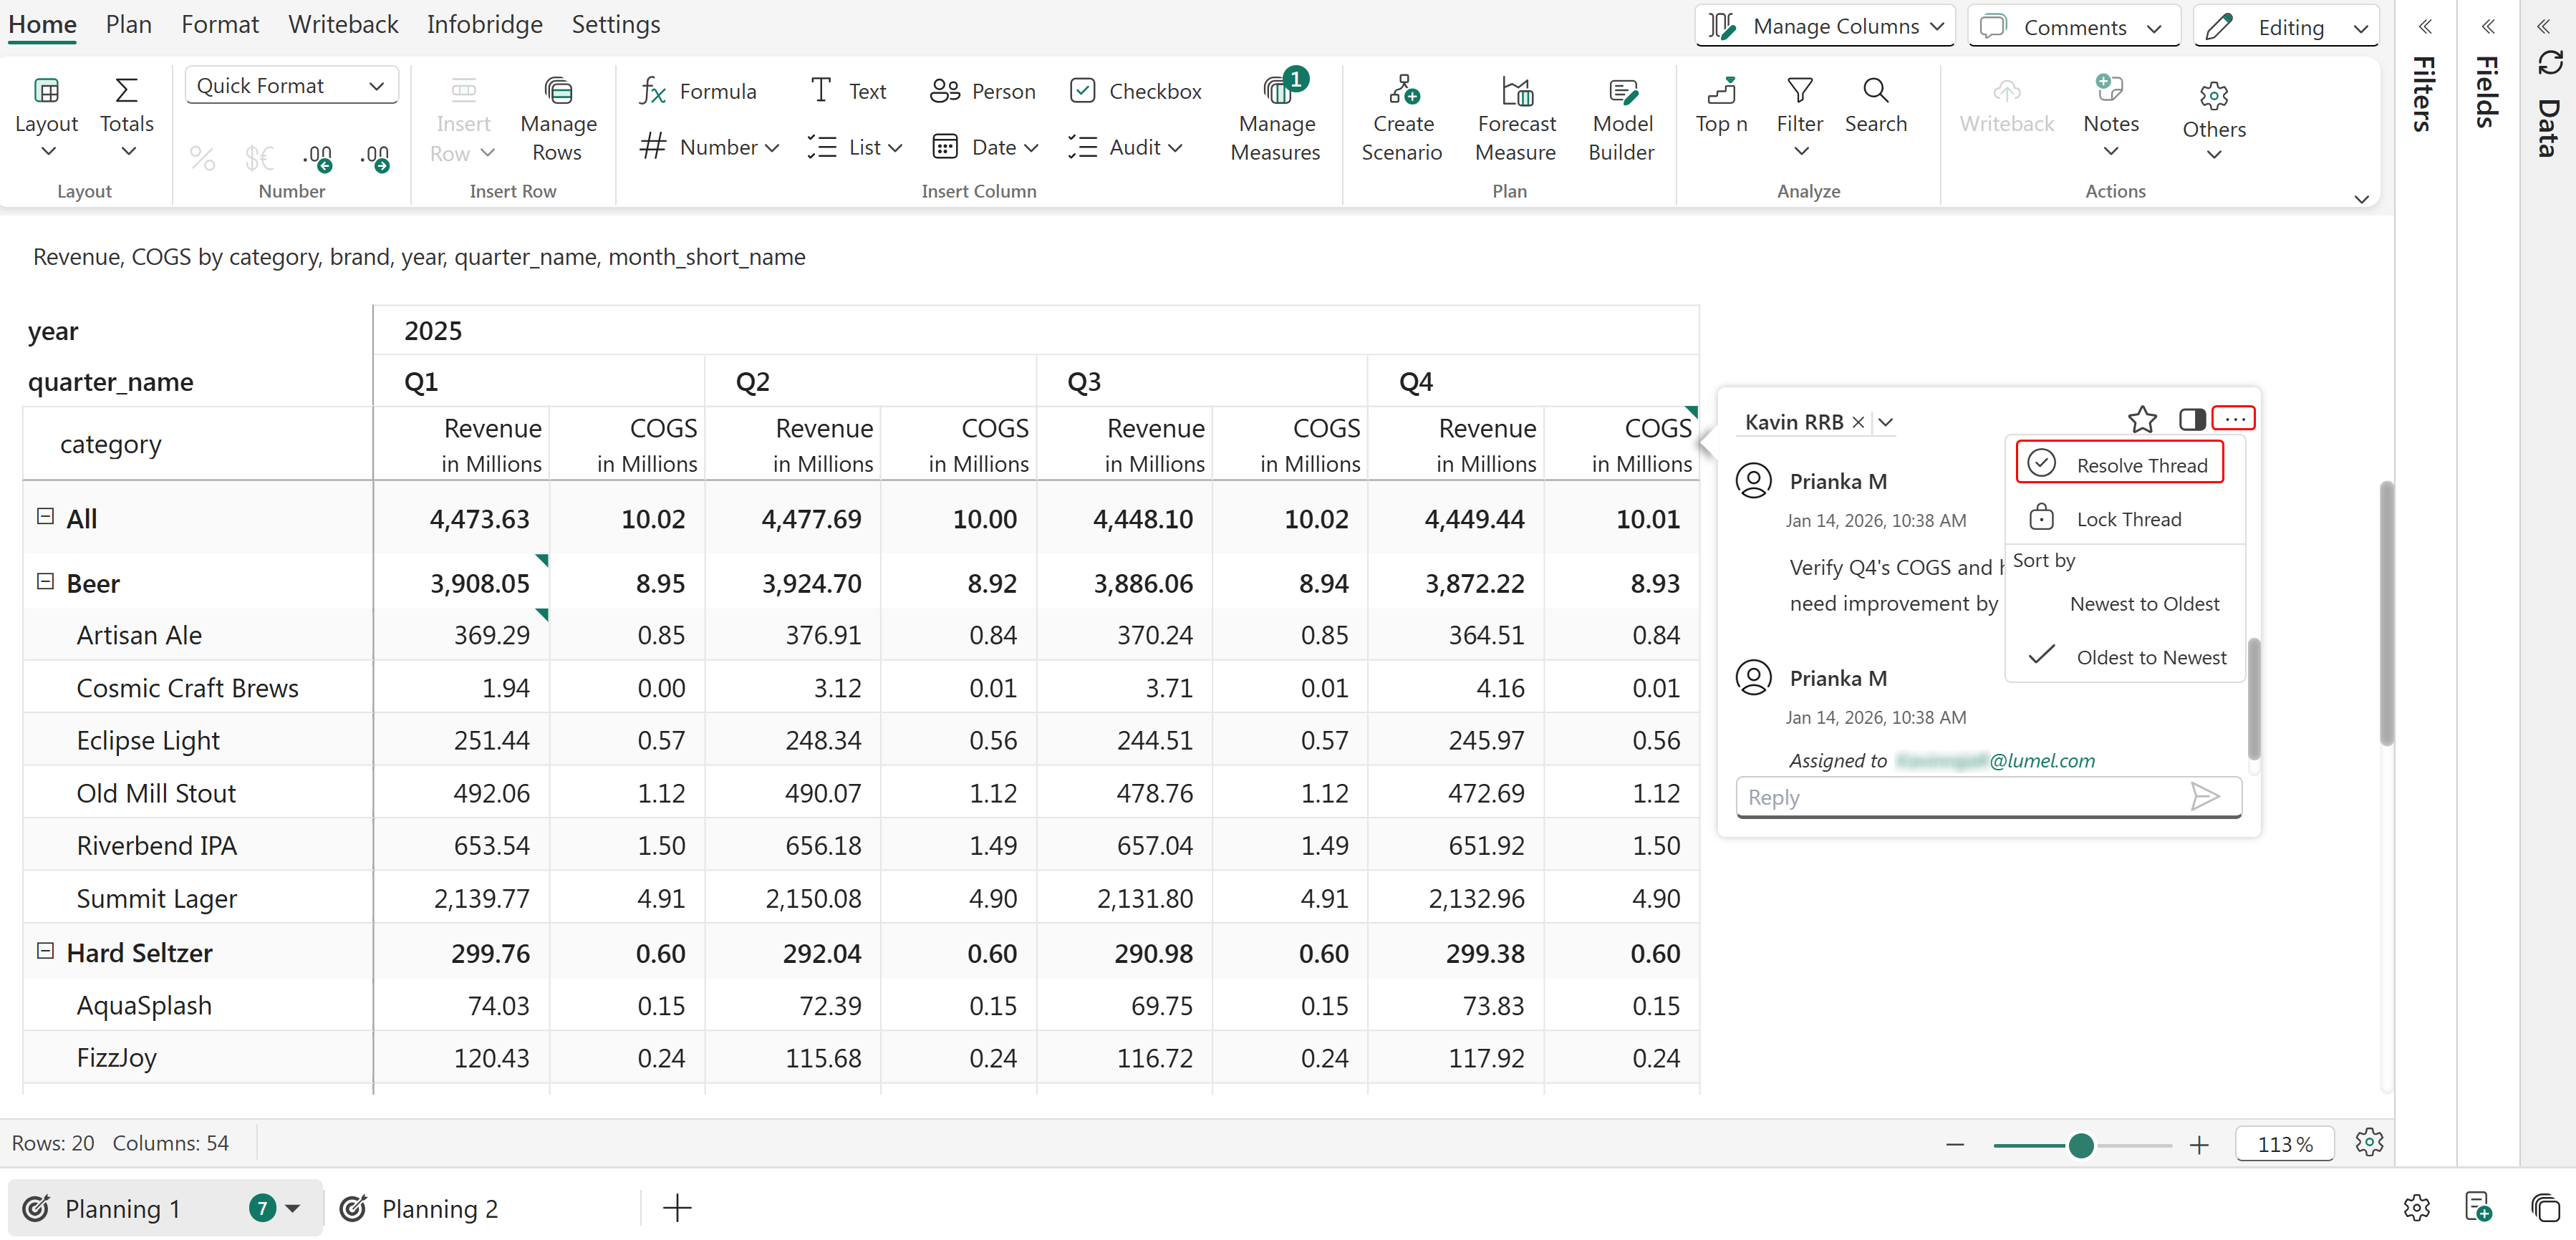Click the zoom slider handle

(x=2081, y=1144)
